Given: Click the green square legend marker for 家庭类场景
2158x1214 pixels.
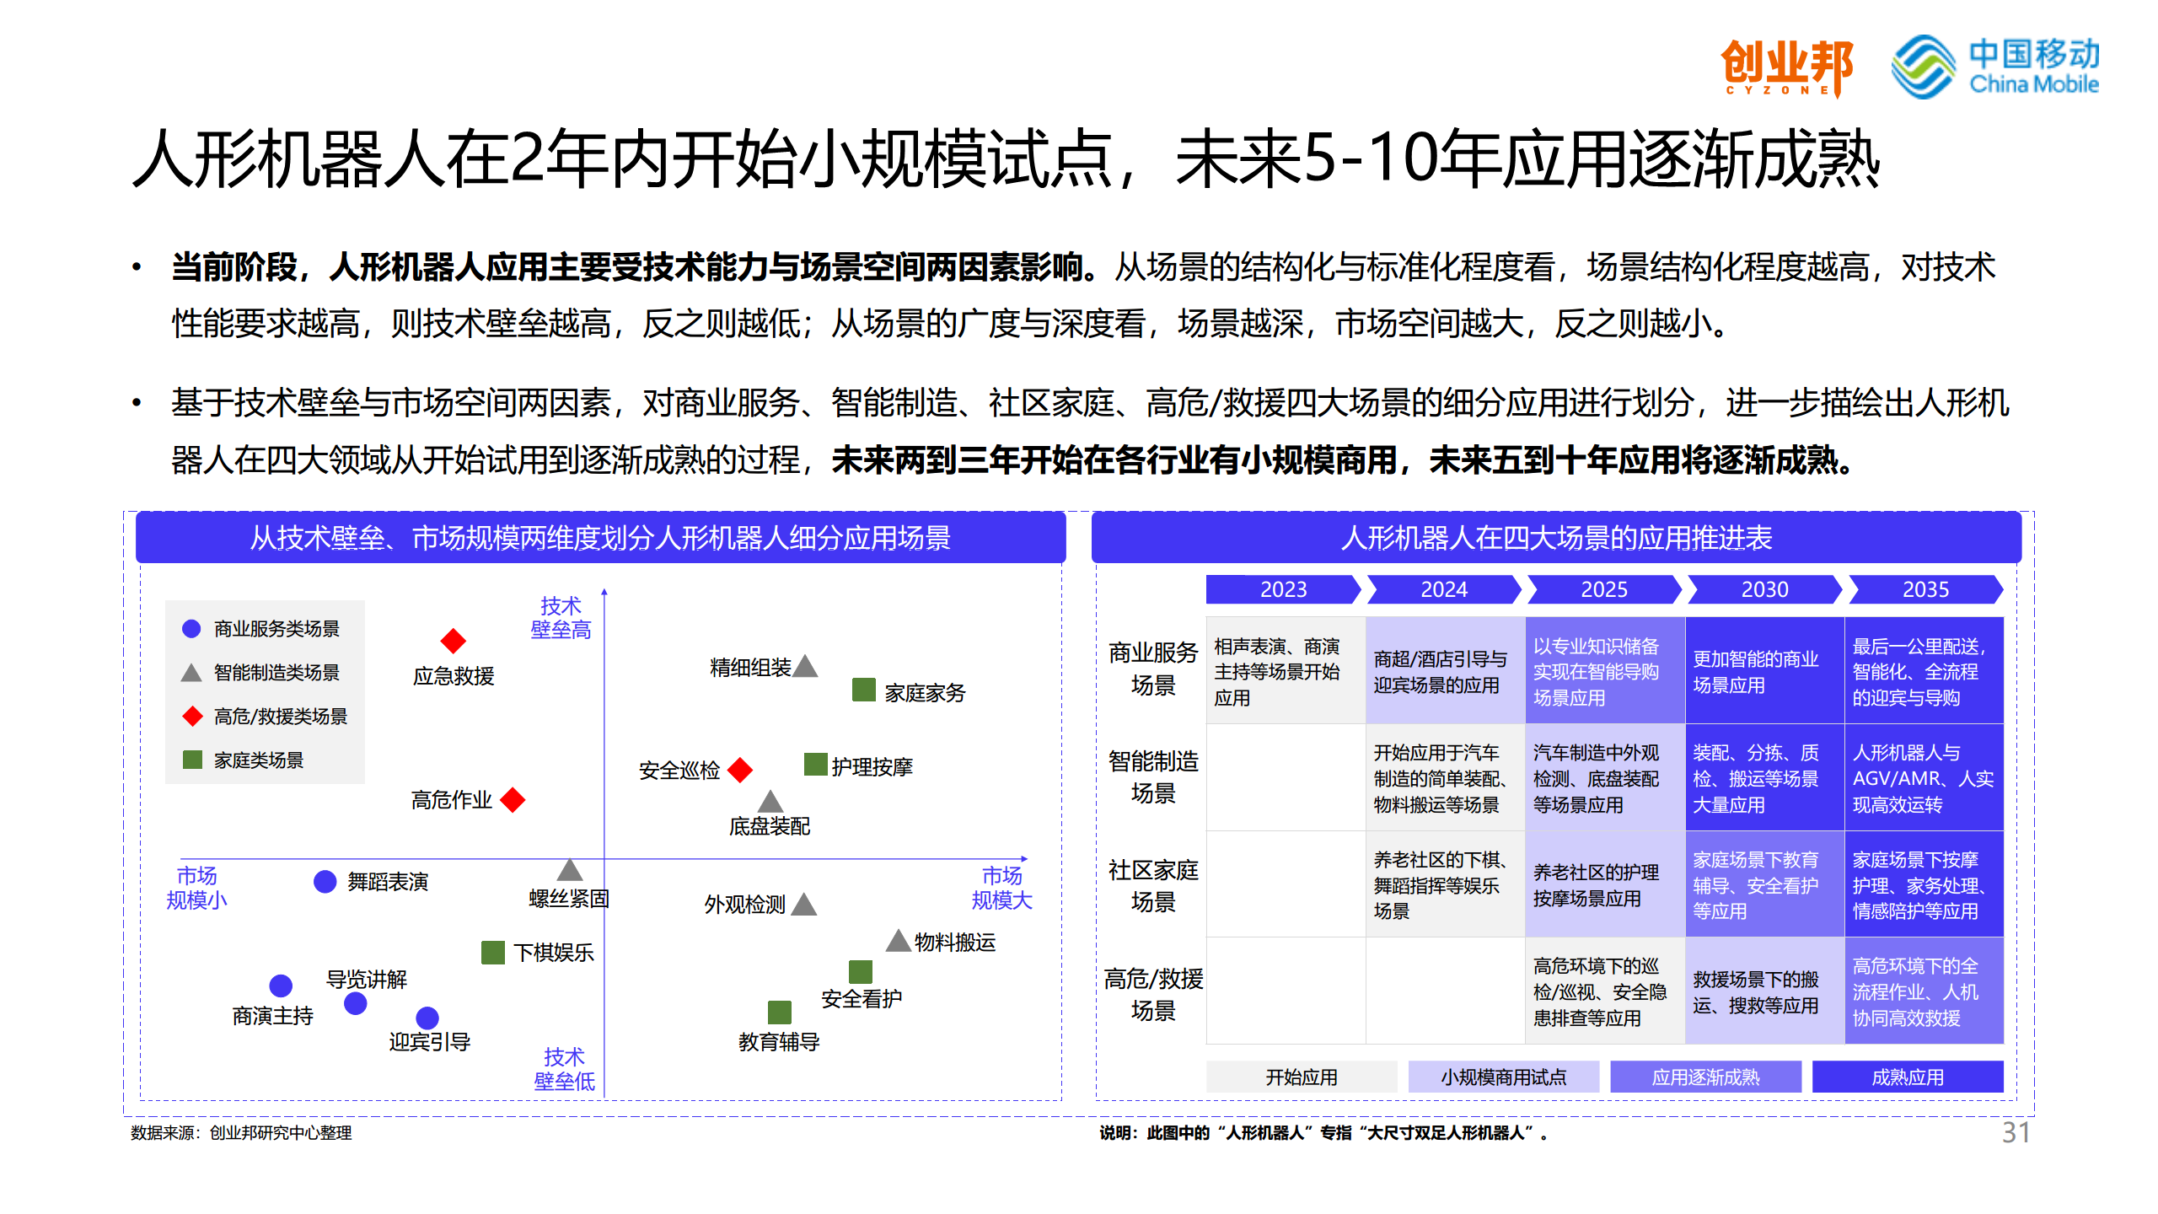Looking at the screenshot, I should (192, 760).
